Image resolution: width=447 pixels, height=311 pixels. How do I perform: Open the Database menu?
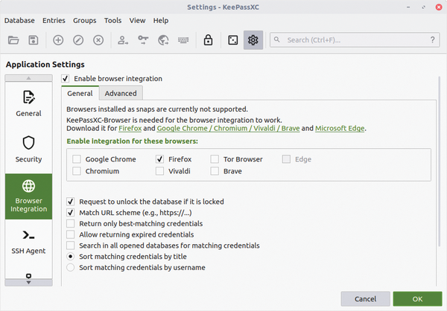click(19, 21)
